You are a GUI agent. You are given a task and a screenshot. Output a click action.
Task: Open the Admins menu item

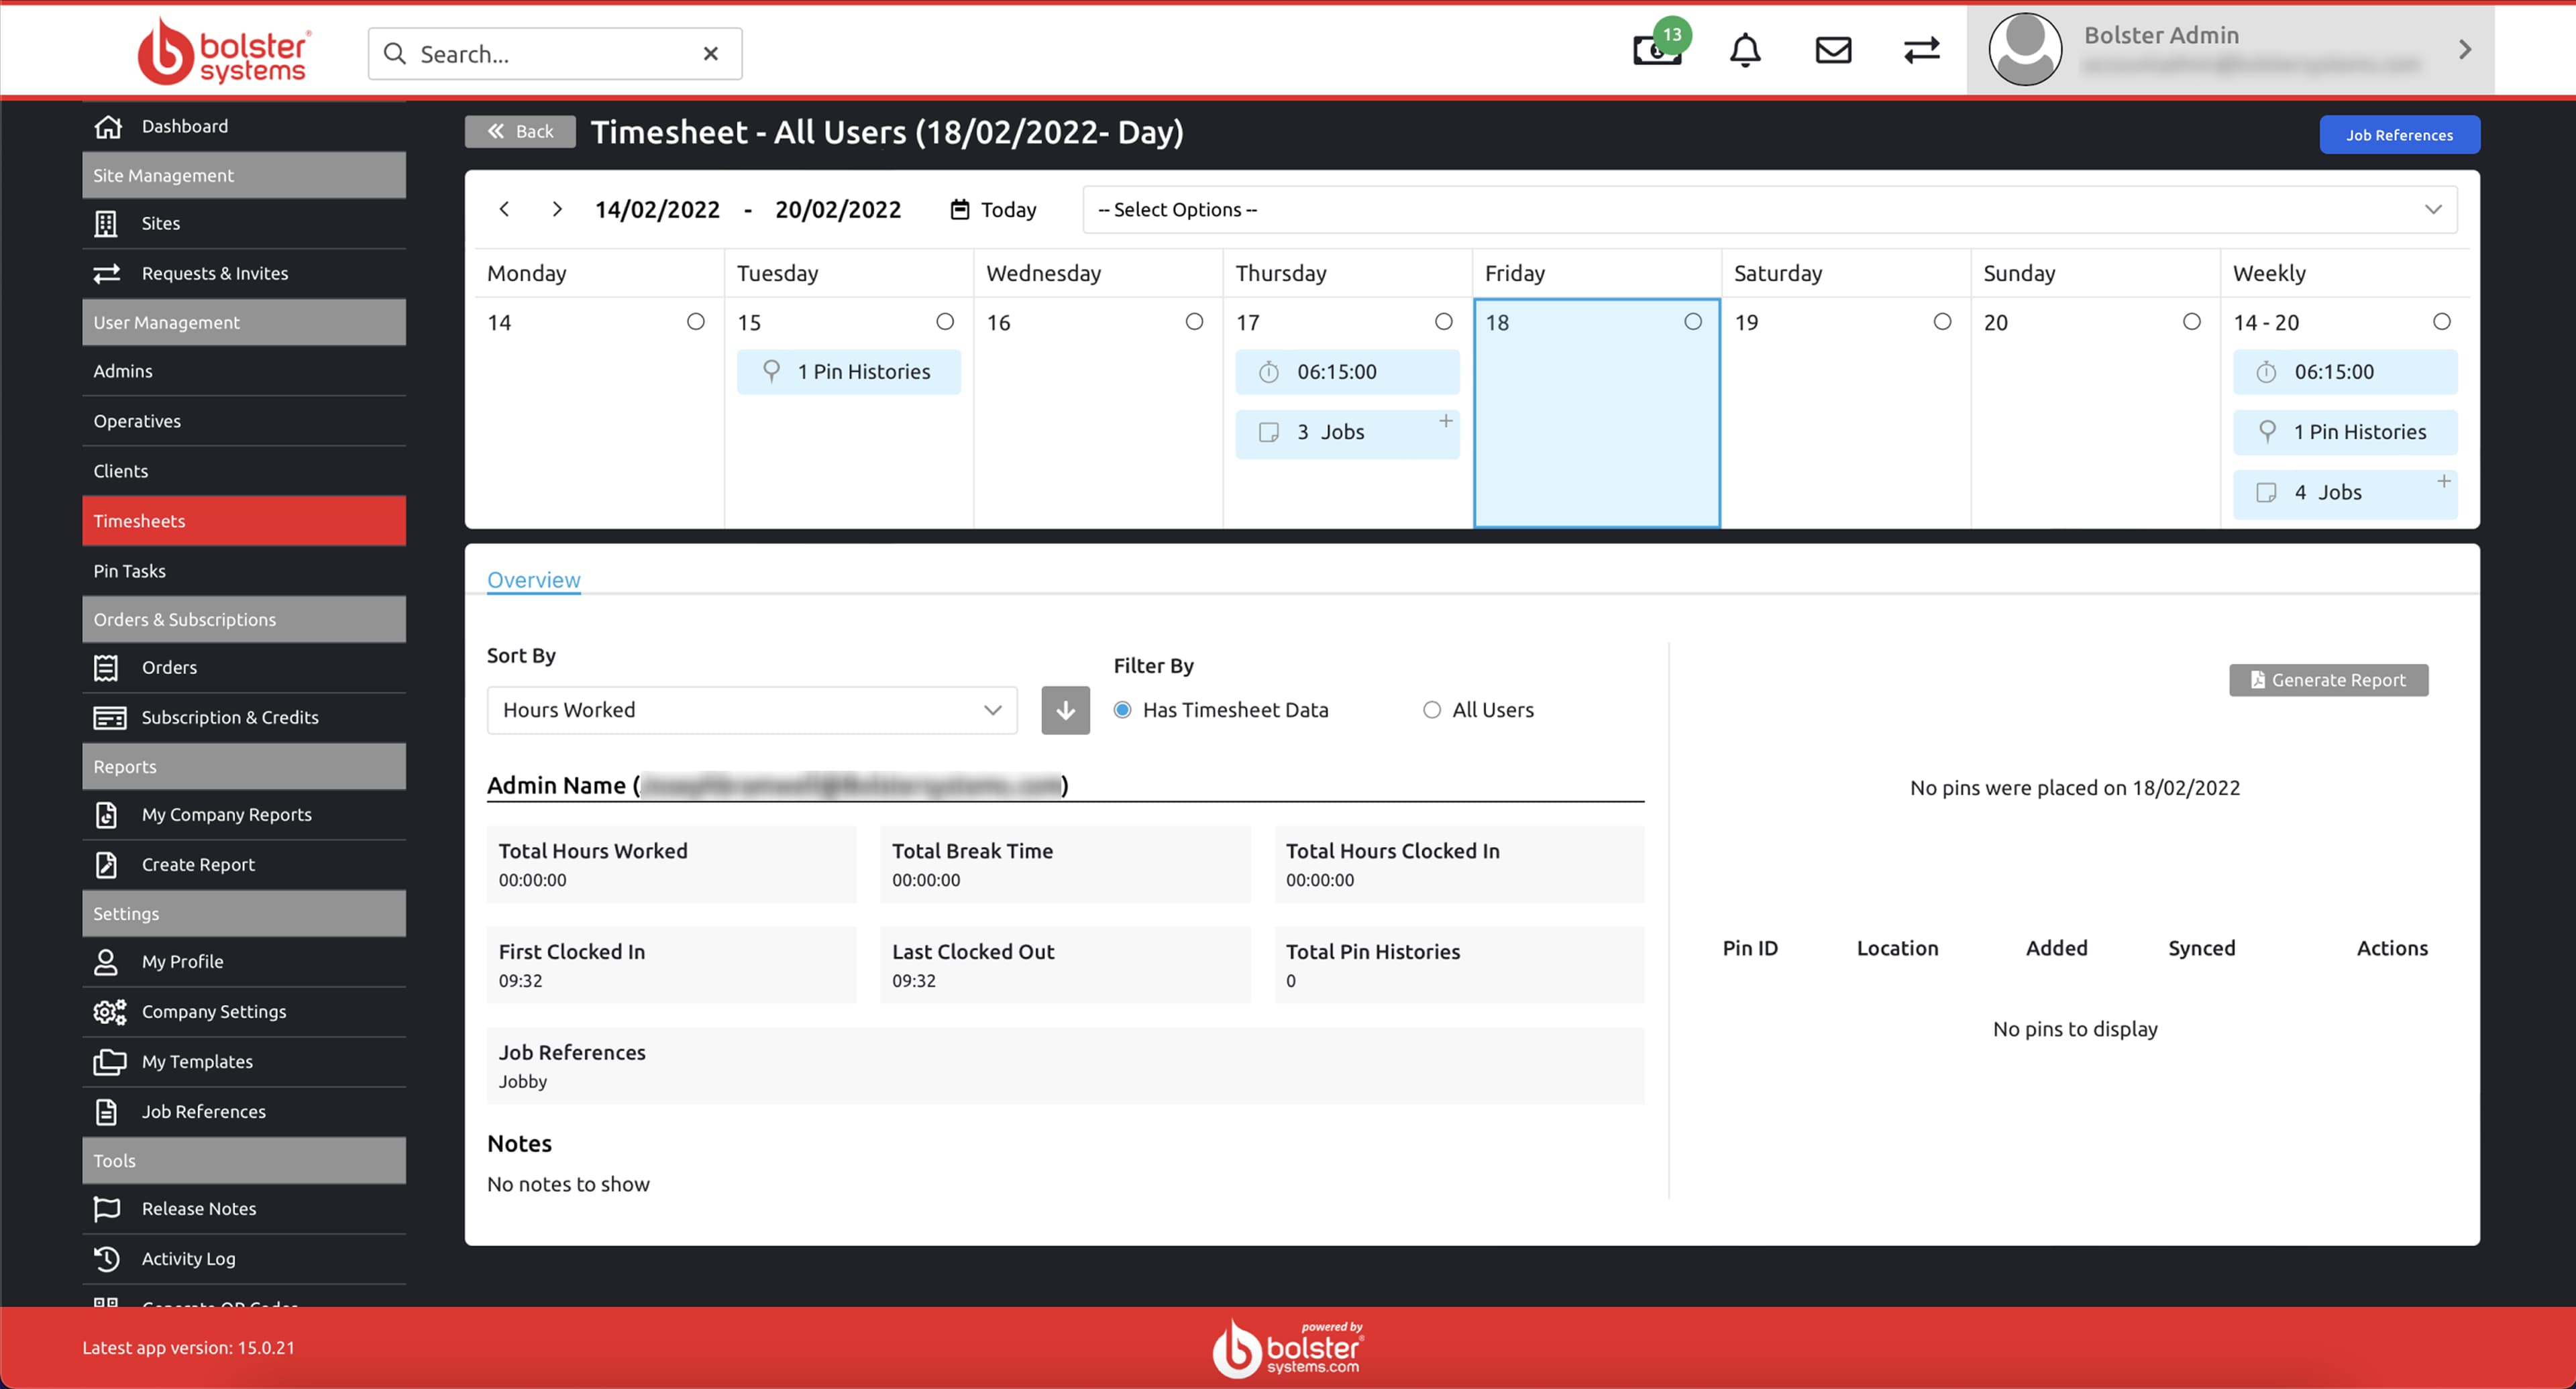tap(243, 371)
